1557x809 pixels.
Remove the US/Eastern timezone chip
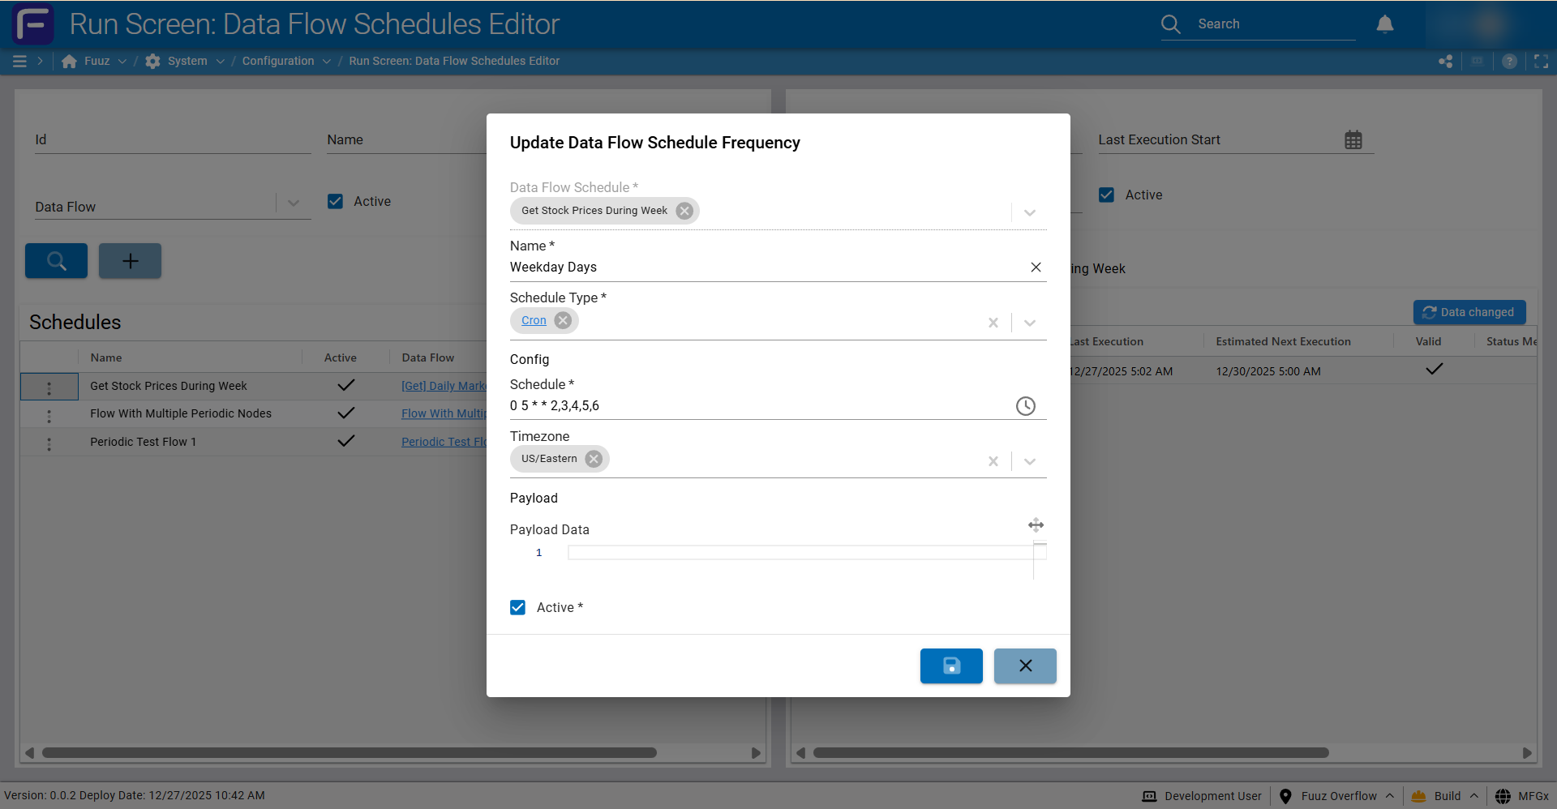tap(594, 459)
